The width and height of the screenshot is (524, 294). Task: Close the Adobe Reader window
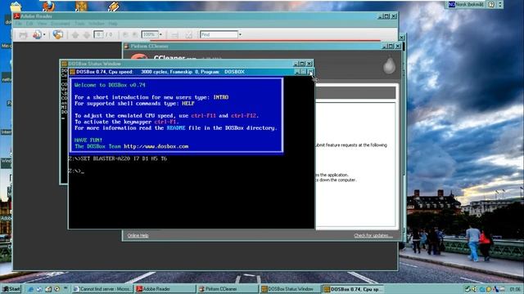pyautogui.click(x=394, y=16)
